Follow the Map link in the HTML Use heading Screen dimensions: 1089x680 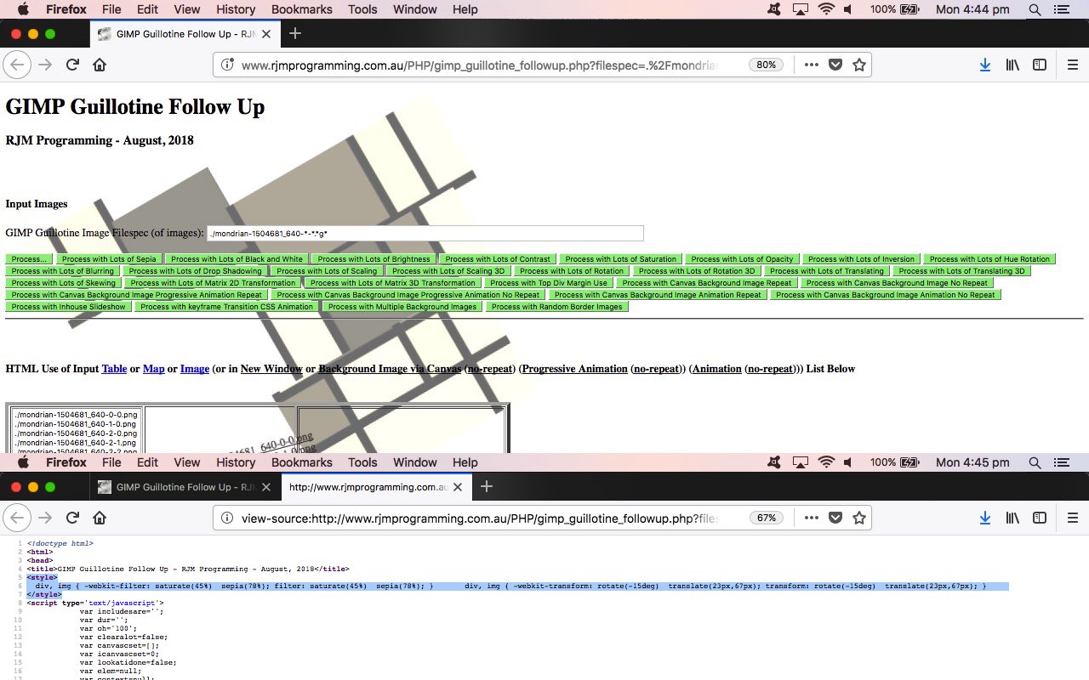pos(153,369)
